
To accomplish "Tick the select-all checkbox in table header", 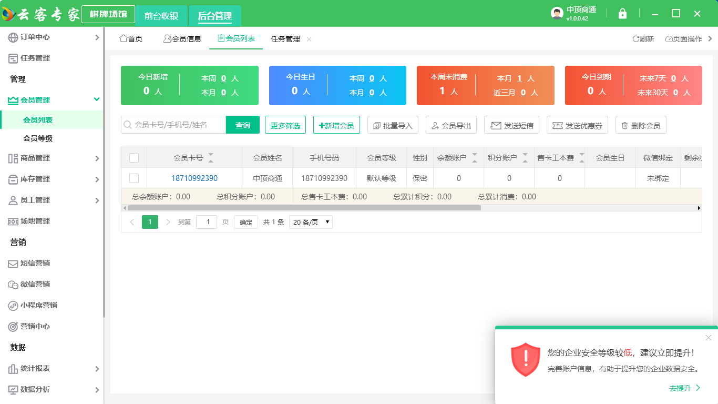I will [134, 158].
